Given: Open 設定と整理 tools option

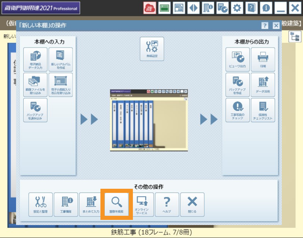Looking at the screenshot, I should click(x=41, y=204).
